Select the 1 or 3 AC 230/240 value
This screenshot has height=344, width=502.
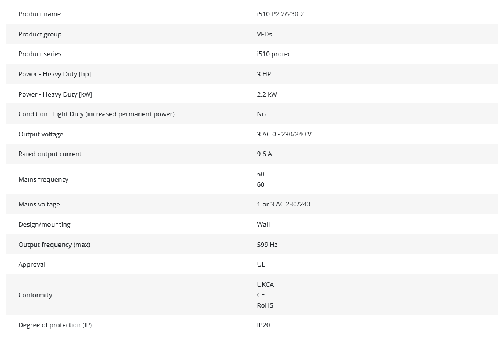[283, 204]
